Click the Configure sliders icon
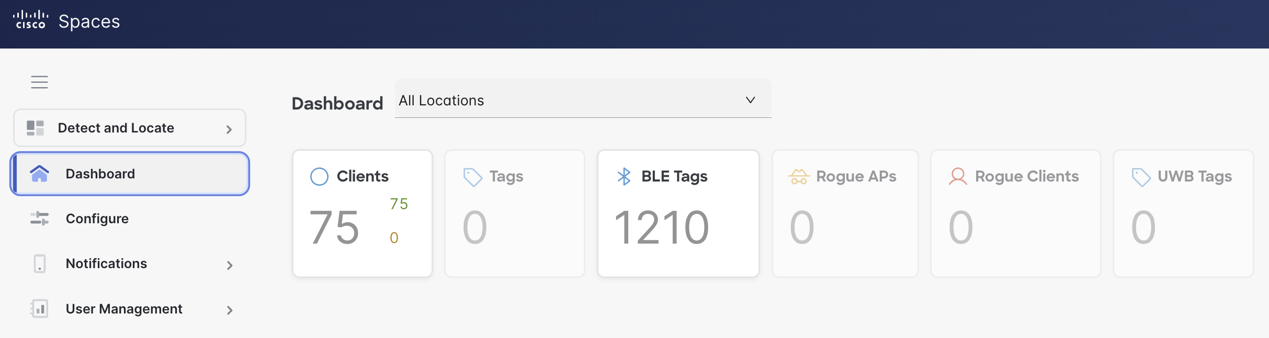Viewport: 1269px width, 338px height. 39,219
